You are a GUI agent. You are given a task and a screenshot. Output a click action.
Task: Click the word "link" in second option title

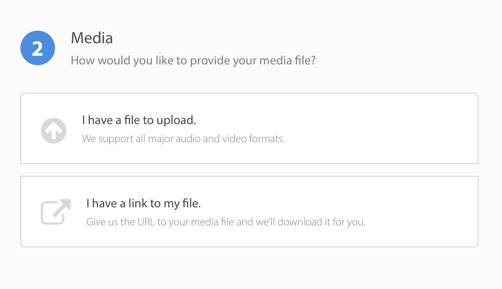138,203
